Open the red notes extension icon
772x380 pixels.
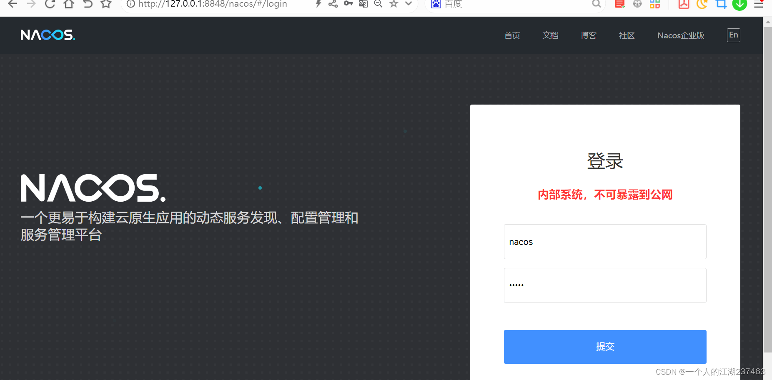point(620,4)
